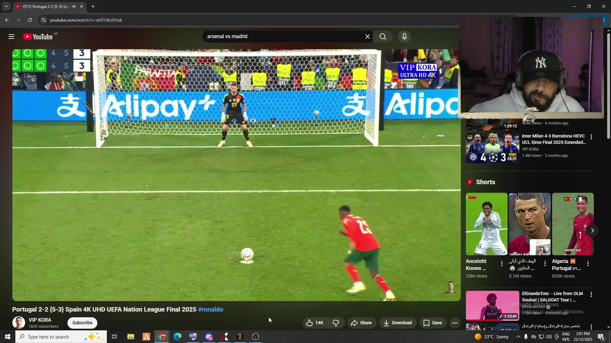The image size is (611, 343).
Task: Download the video
Action: click(x=398, y=323)
